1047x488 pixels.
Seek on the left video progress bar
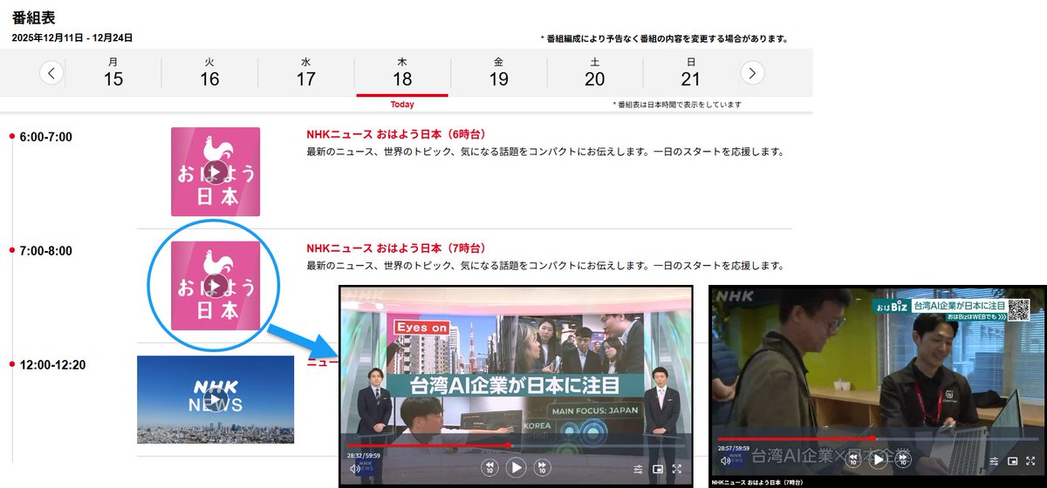click(x=516, y=444)
